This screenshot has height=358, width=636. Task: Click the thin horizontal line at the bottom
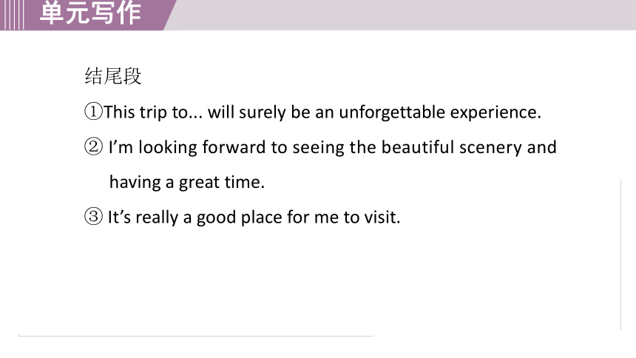[195, 336]
